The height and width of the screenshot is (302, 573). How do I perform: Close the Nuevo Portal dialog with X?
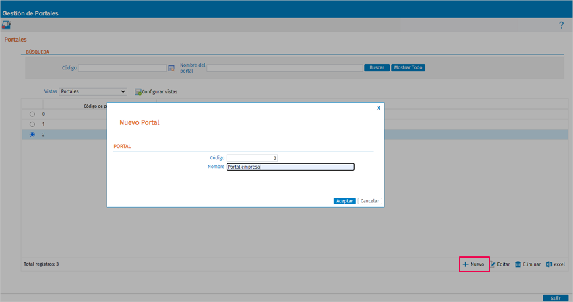click(378, 108)
